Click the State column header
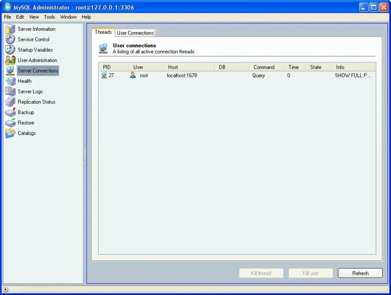391x295 pixels. (319, 67)
